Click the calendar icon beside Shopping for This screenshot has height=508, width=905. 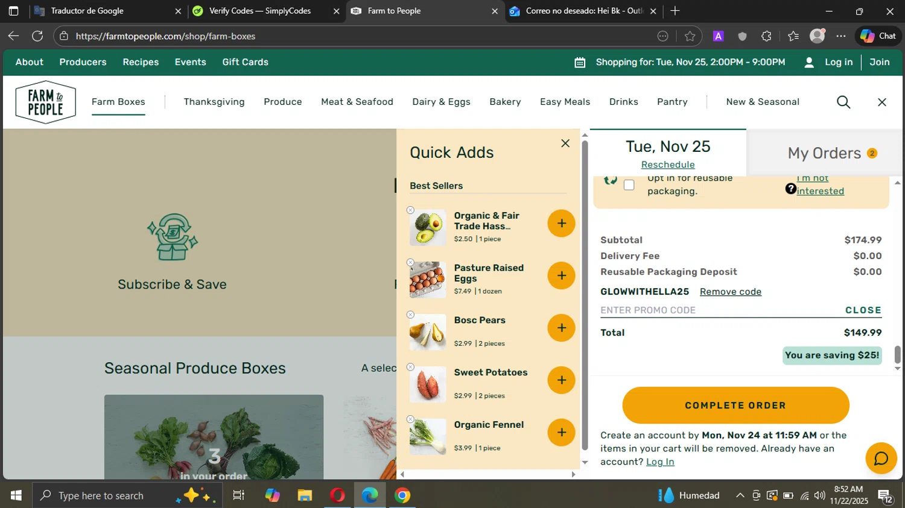pyautogui.click(x=580, y=63)
